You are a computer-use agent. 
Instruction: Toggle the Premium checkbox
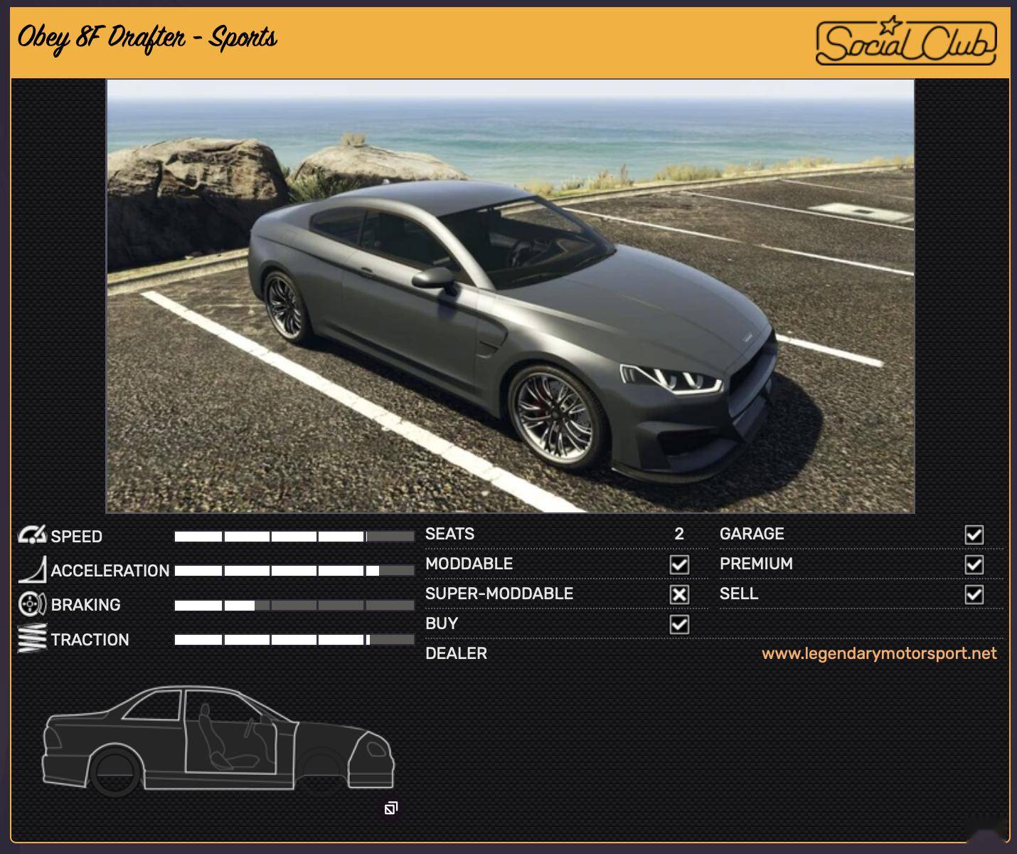(x=974, y=564)
